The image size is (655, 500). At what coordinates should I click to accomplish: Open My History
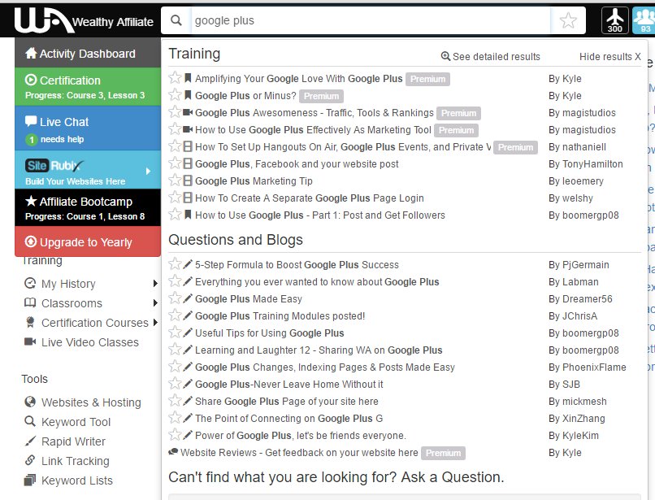tap(68, 284)
